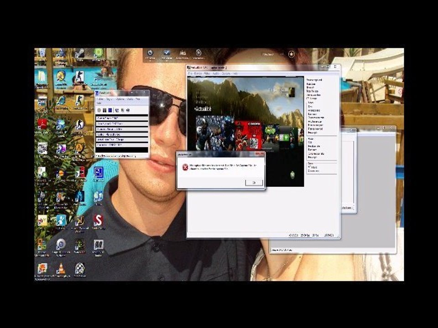Select the eBay desktop shortcut
This screenshot has height=328, width=438.
[x=42, y=220]
